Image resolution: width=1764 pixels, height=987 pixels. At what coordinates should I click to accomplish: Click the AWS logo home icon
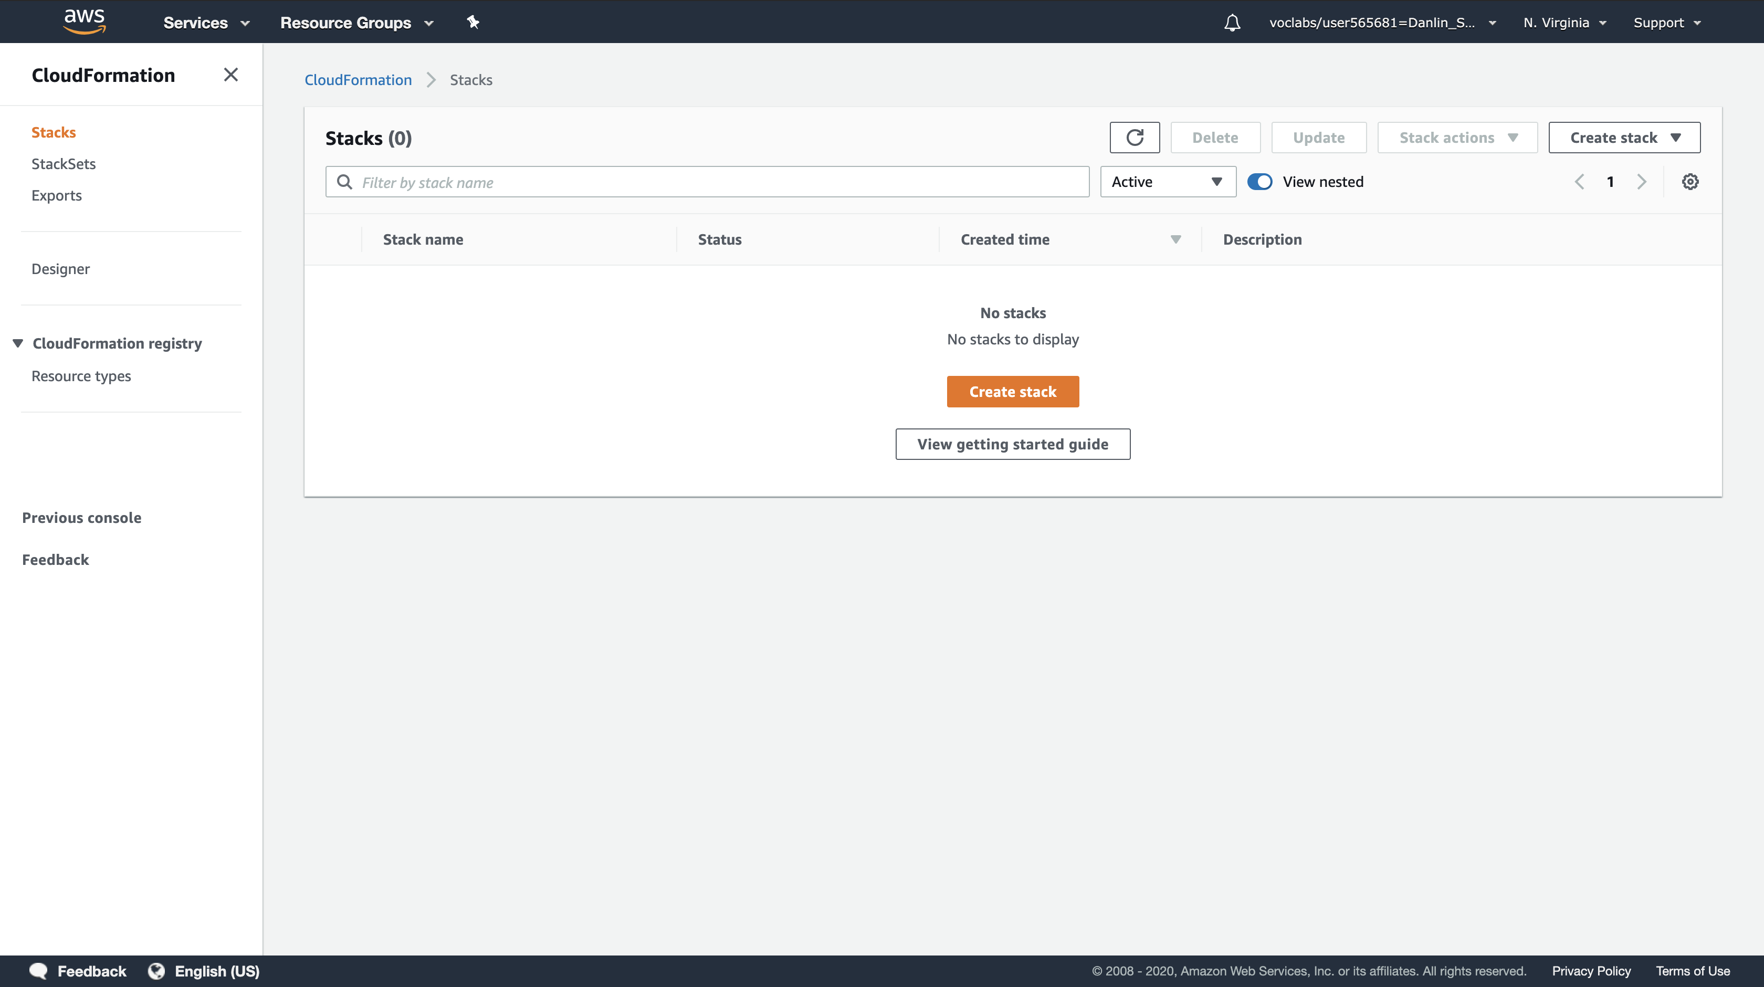pos(84,21)
